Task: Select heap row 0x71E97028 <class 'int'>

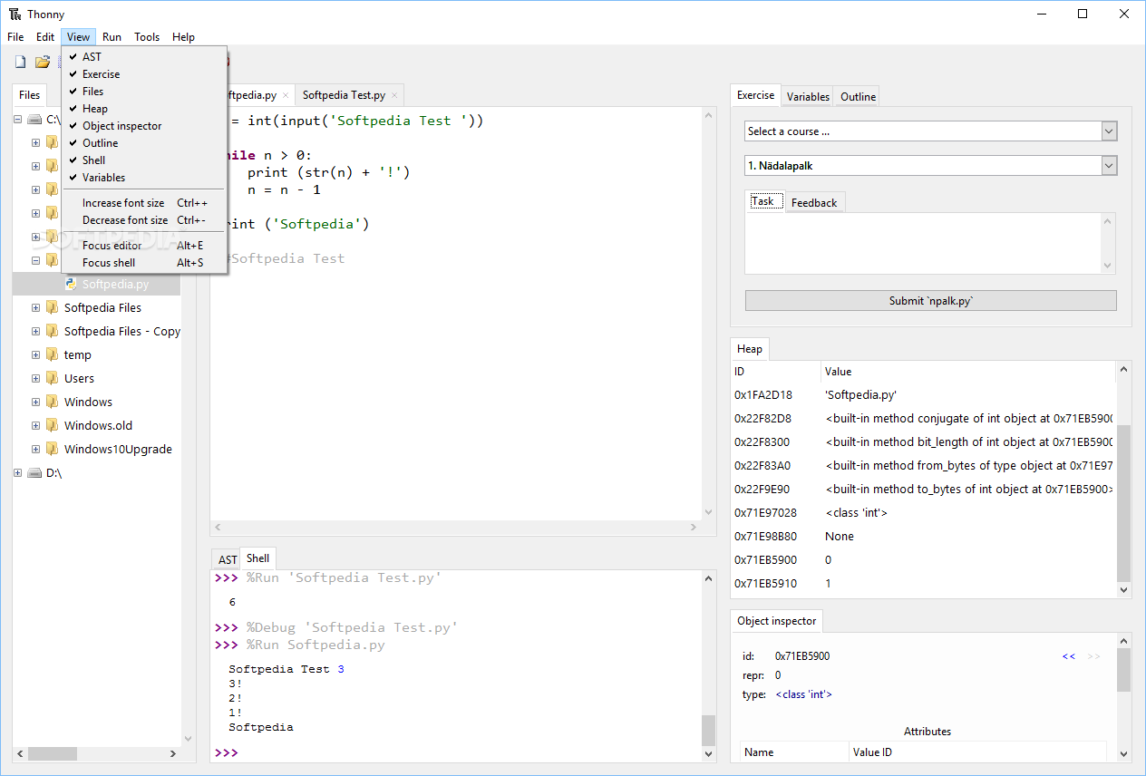Action: (x=924, y=512)
